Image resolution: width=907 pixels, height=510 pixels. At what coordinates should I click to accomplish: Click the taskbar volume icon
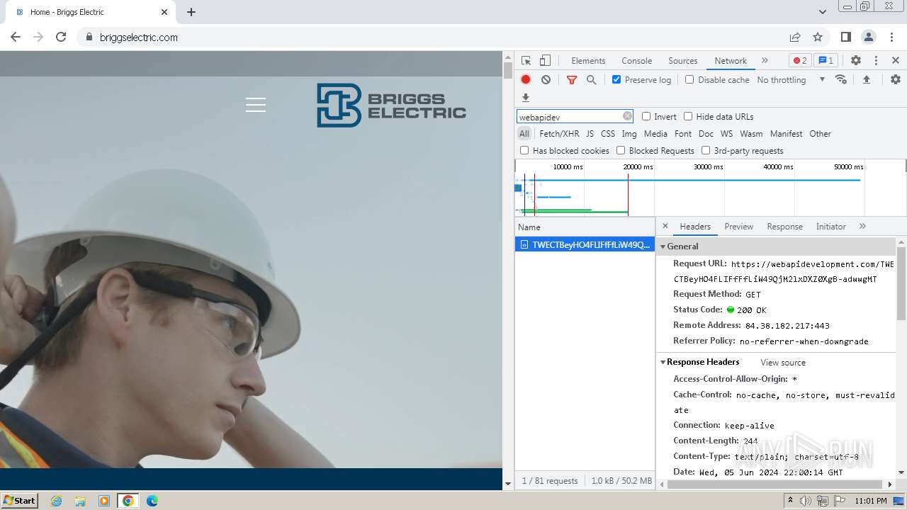[806, 501]
